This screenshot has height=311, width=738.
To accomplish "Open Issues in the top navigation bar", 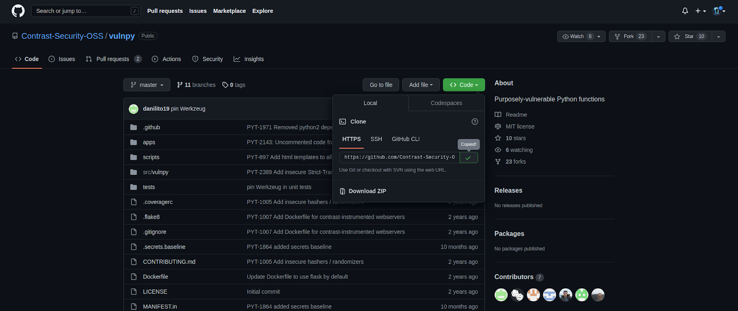I will pyautogui.click(x=198, y=11).
